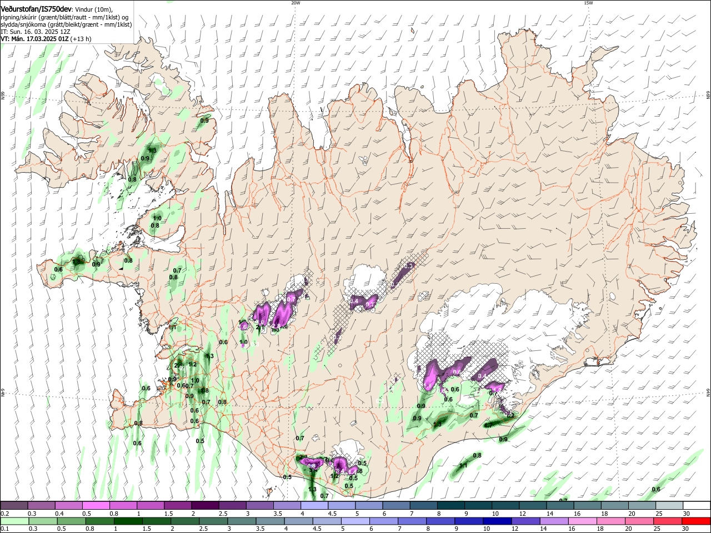Pick the darkest purple 2–2.5 snow scale swatch
Viewport: 711px width, 533px height.
[205, 505]
